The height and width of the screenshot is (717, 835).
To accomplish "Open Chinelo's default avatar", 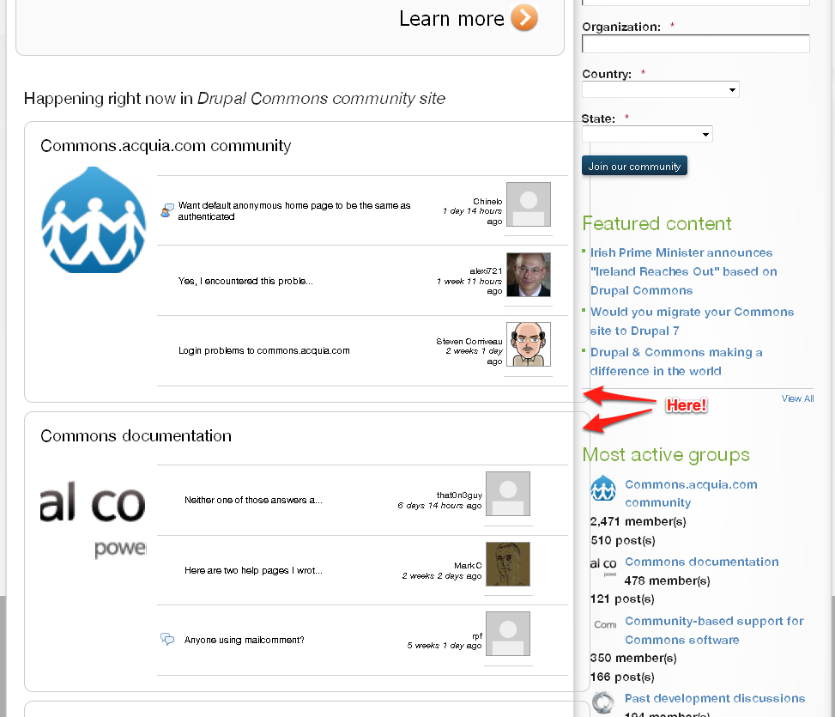I will (529, 204).
